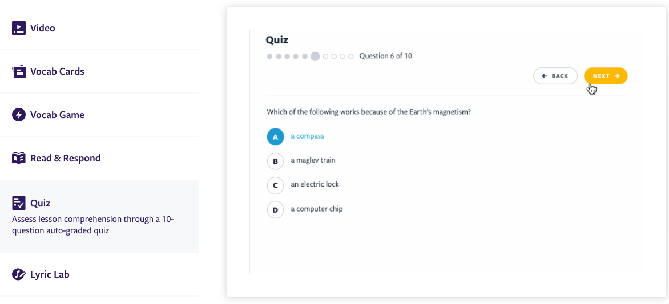Image resolution: width=669 pixels, height=304 pixels.
Task: Open the Lyric Lab section
Action: (x=50, y=275)
